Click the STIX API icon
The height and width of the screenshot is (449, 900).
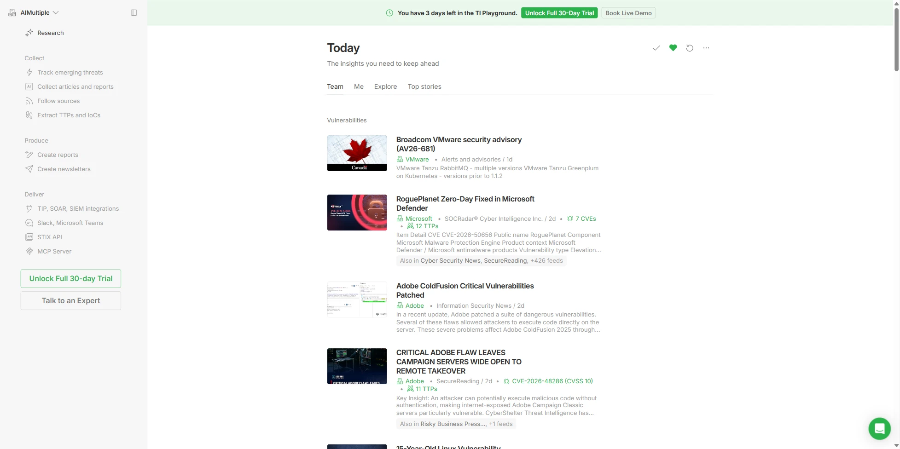29,237
